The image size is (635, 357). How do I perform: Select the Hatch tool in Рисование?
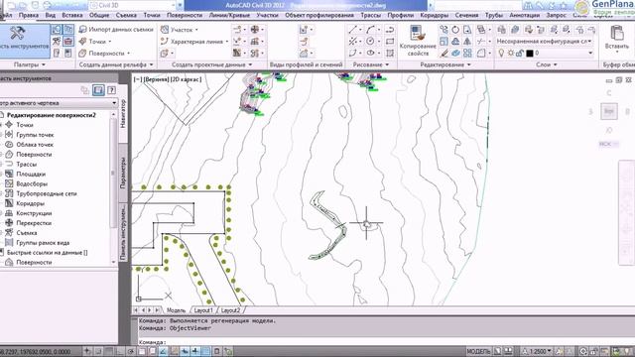[x=390, y=53]
